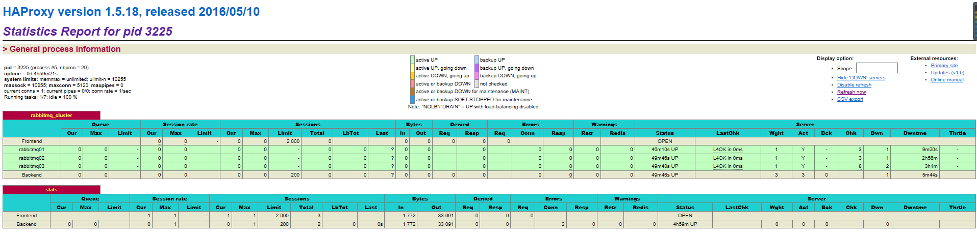Click rabbitmq01's 'L4OK in 0ms' cell

tap(728, 150)
